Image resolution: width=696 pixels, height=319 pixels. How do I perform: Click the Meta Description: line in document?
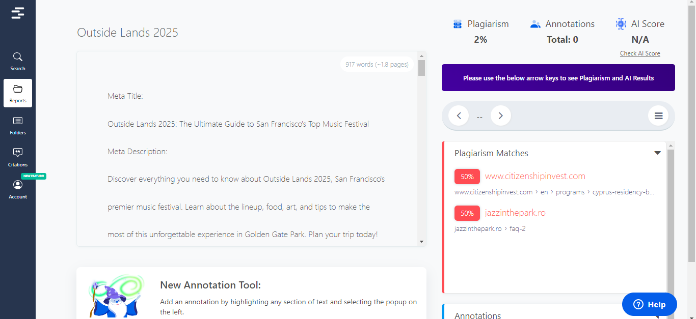coord(137,151)
